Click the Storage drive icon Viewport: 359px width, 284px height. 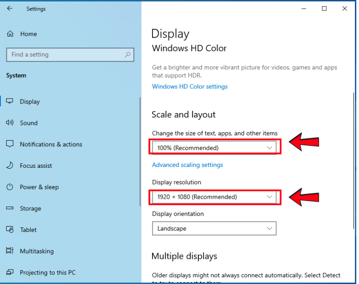click(x=10, y=208)
